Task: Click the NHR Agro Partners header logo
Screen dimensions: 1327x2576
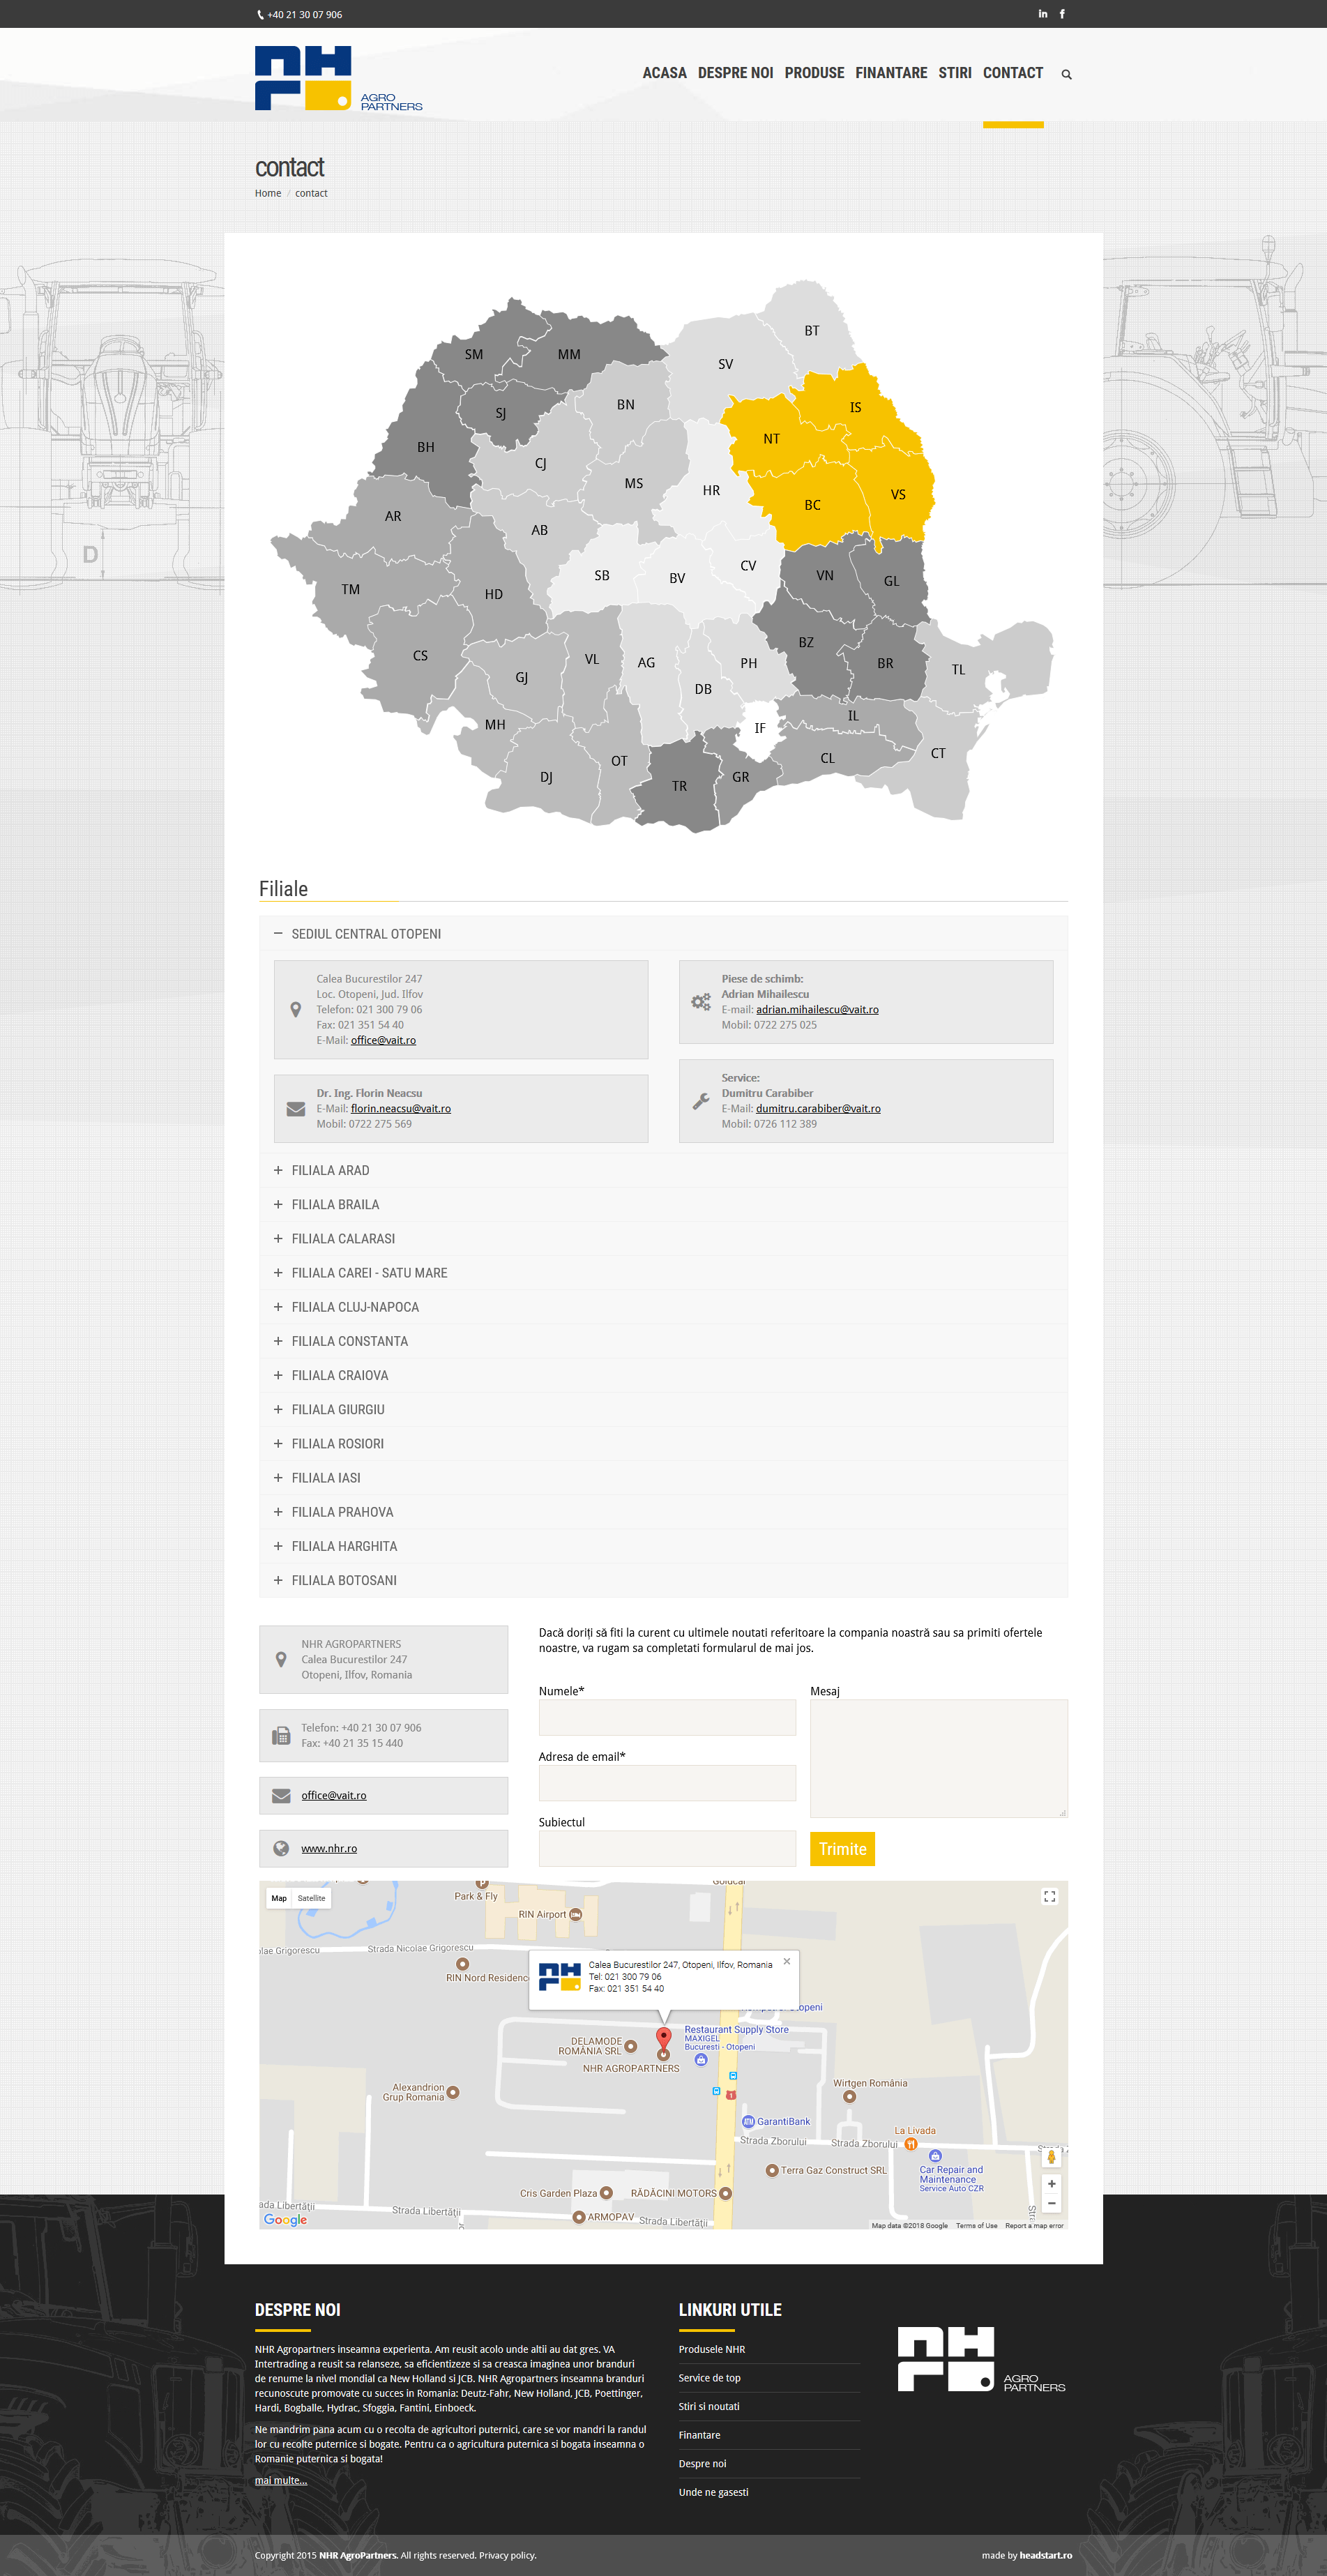Action: tap(338, 78)
